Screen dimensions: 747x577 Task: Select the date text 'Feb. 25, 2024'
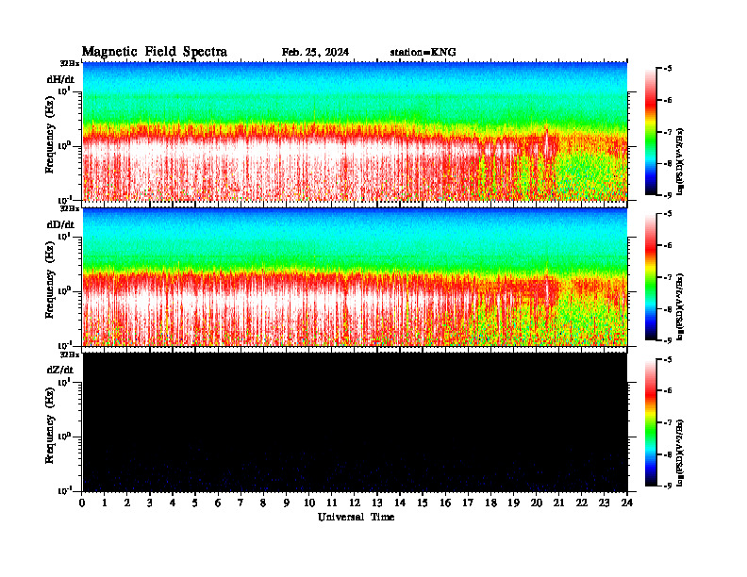click(x=315, y=52)
